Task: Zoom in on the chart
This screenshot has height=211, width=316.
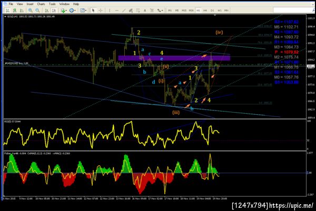Action: tap(30, 11)
